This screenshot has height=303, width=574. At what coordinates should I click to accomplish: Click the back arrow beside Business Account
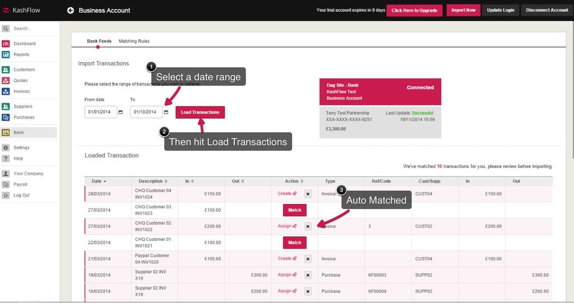pyautogui.click(x=71, y=10)
